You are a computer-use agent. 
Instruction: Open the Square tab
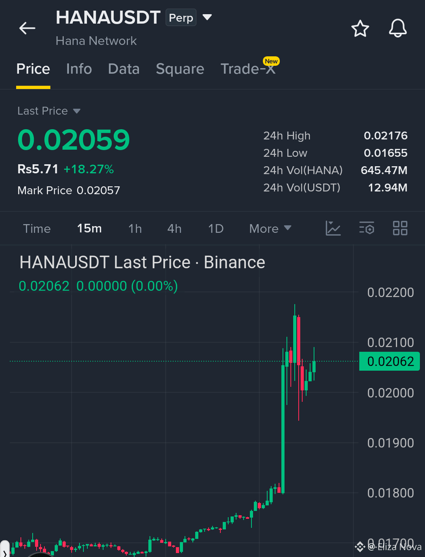180,69
